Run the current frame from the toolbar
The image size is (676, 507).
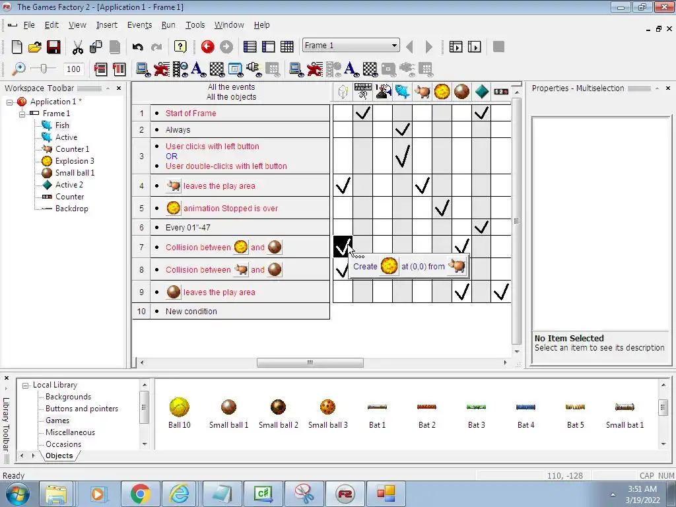click(x=474, y=47)
